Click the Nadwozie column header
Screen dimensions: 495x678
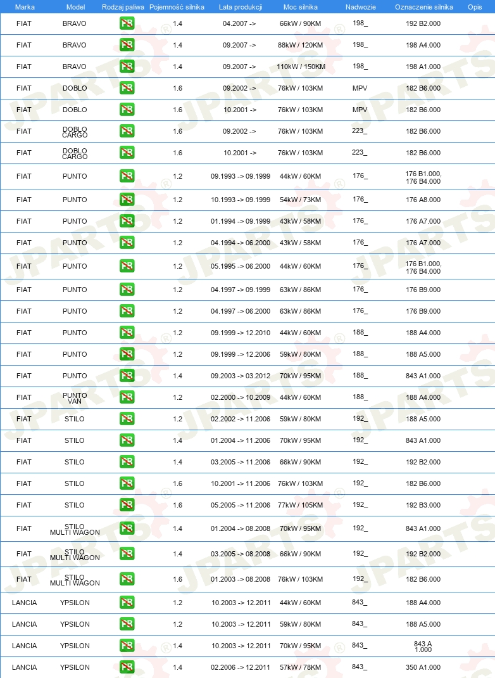[x=361, y=7]
